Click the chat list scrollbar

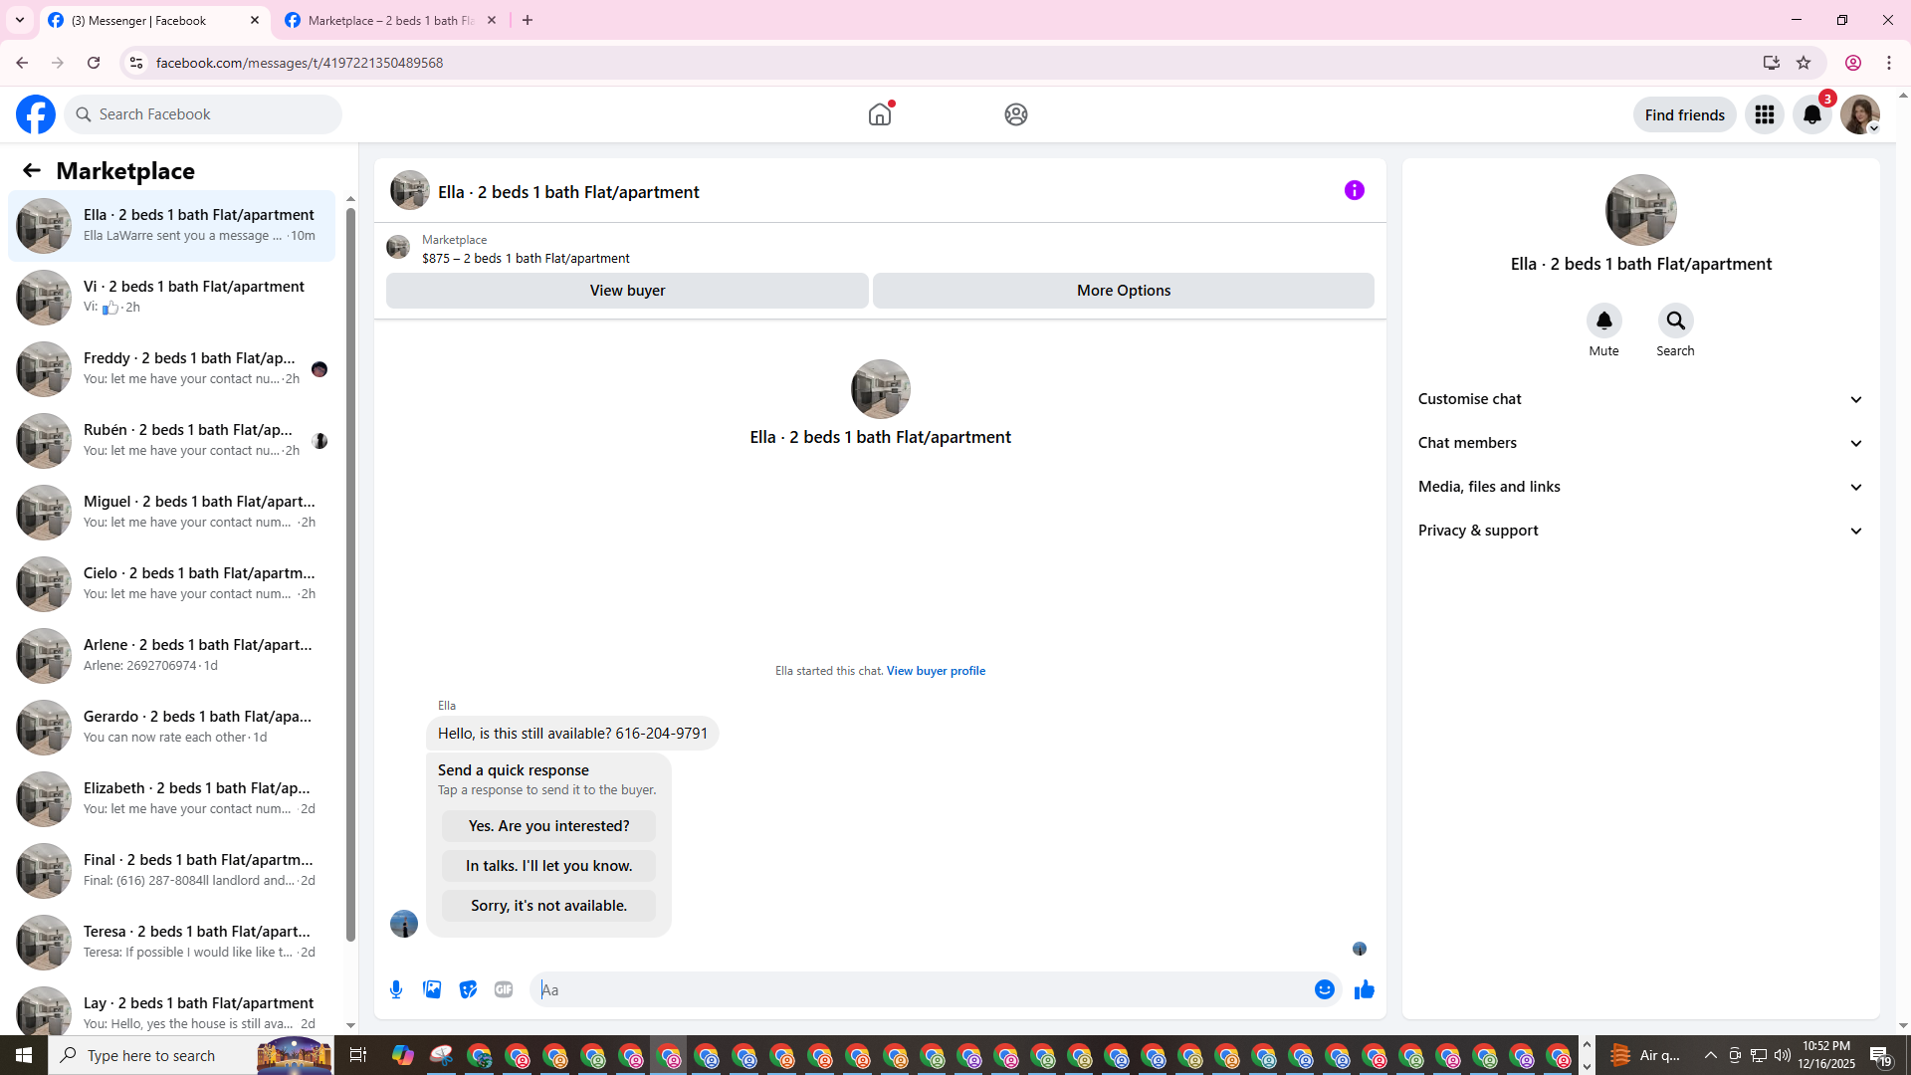(x=350, y=572)
